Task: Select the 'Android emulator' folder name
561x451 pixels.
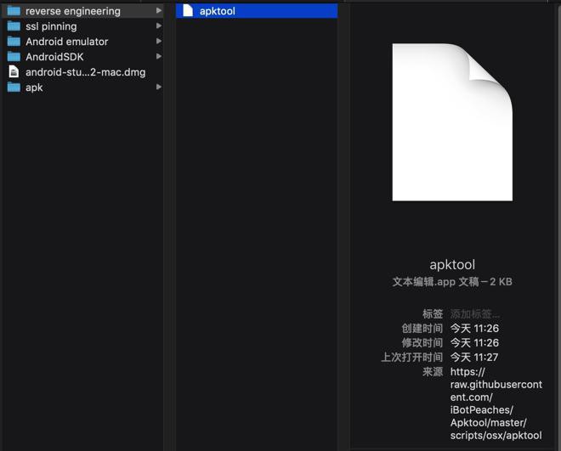Action: 67,42
